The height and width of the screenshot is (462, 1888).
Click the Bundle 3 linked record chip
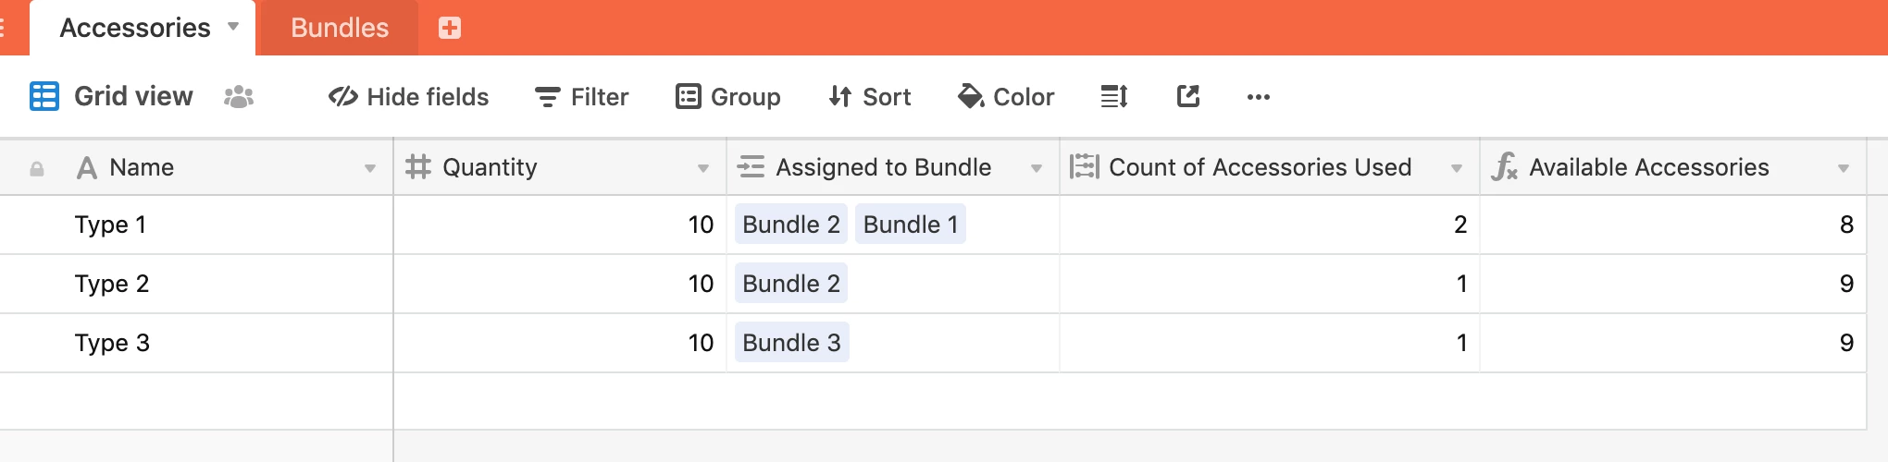(792, 343)
